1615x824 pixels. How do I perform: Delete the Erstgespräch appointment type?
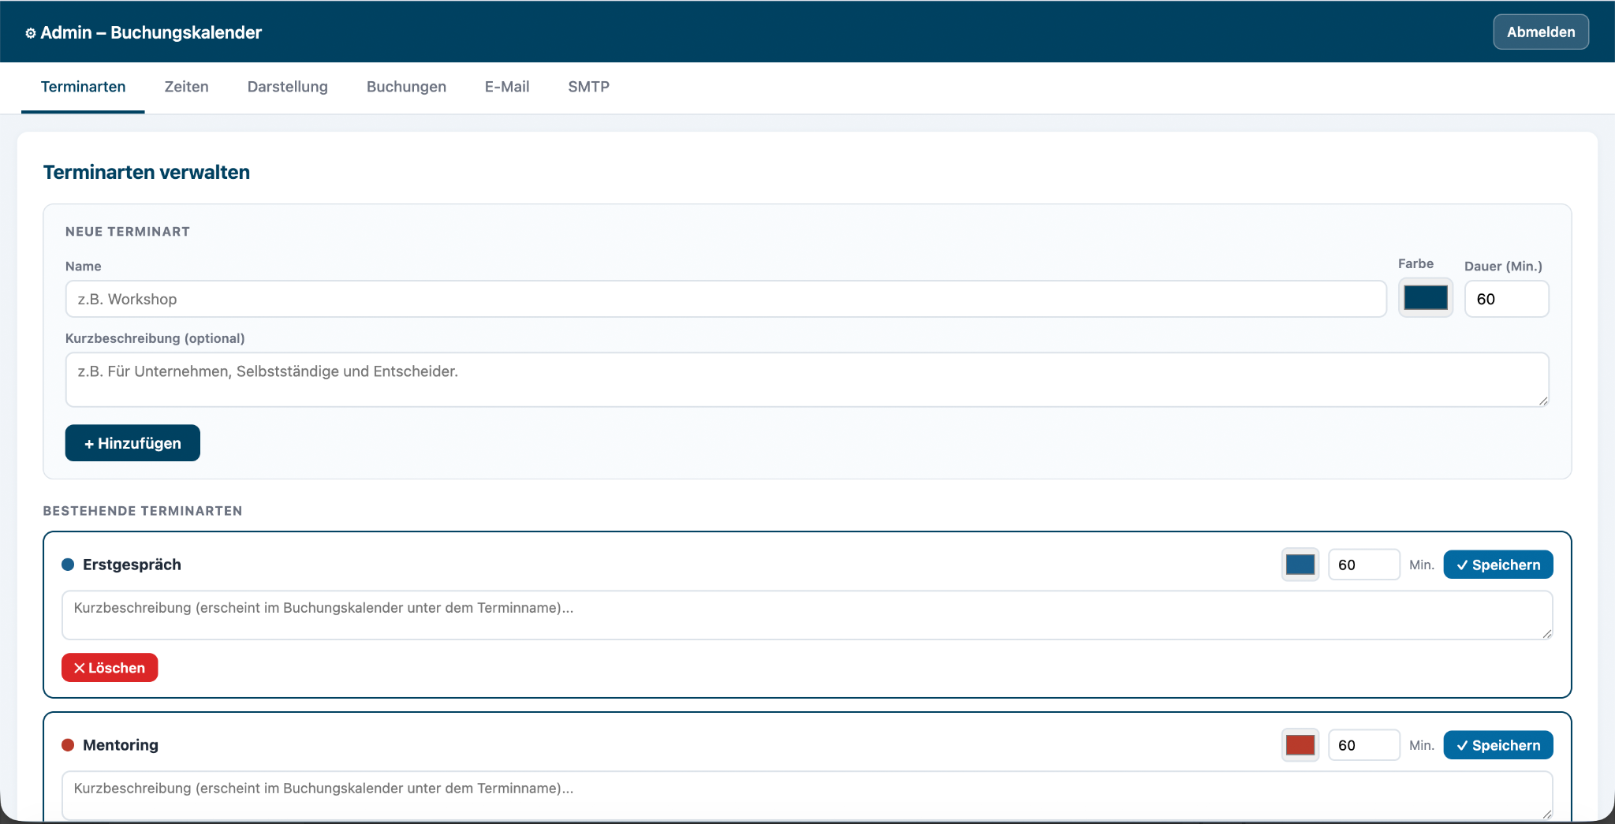click(110, 668)
